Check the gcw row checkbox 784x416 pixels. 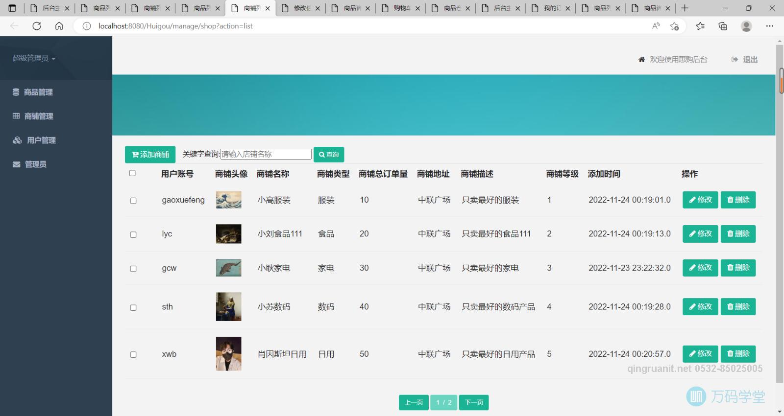(x=133, y=269)
